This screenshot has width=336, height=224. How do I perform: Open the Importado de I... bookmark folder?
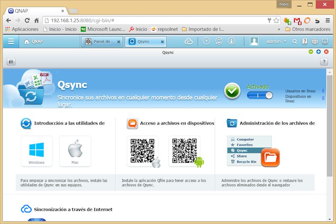tap(203, 29)
